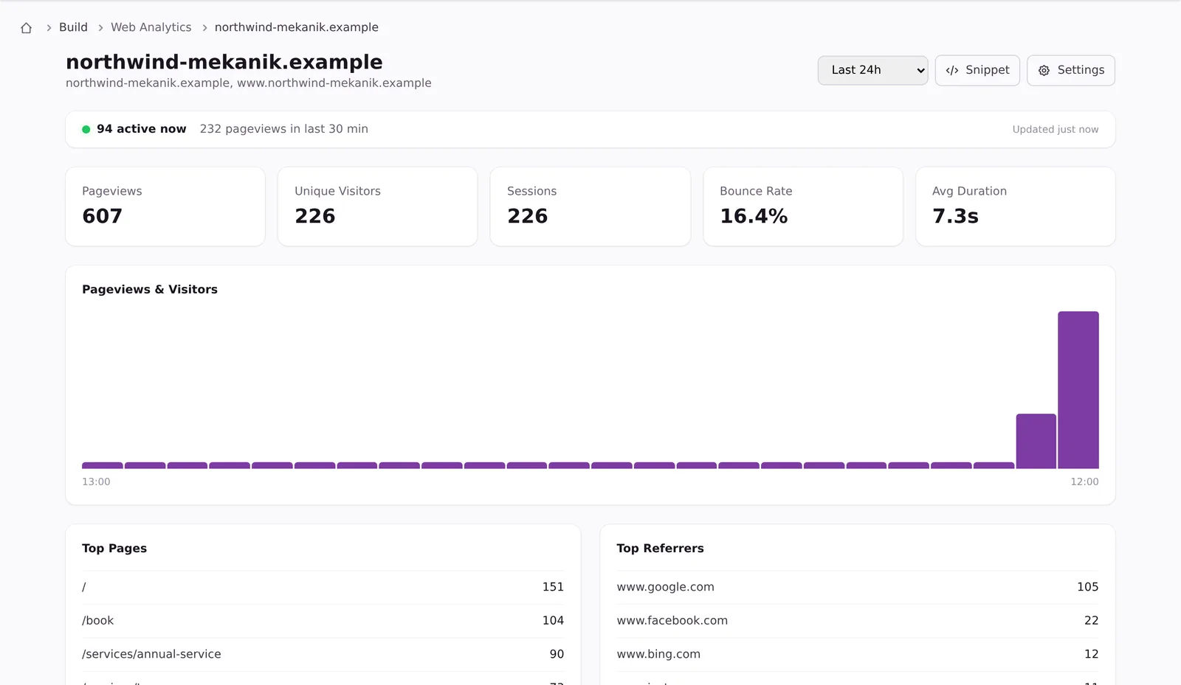Click the Avg Duration 7.3s card
The image size is (1181, 685).
click(1015, 206)
